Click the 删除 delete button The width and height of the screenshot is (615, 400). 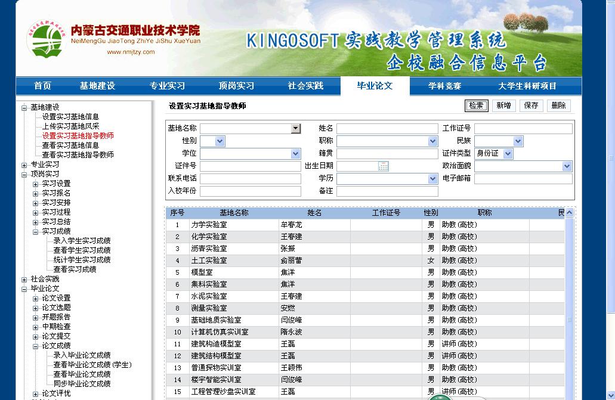558,106
